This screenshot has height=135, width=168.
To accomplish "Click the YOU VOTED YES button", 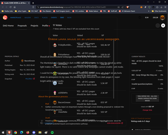I will 147,98.
